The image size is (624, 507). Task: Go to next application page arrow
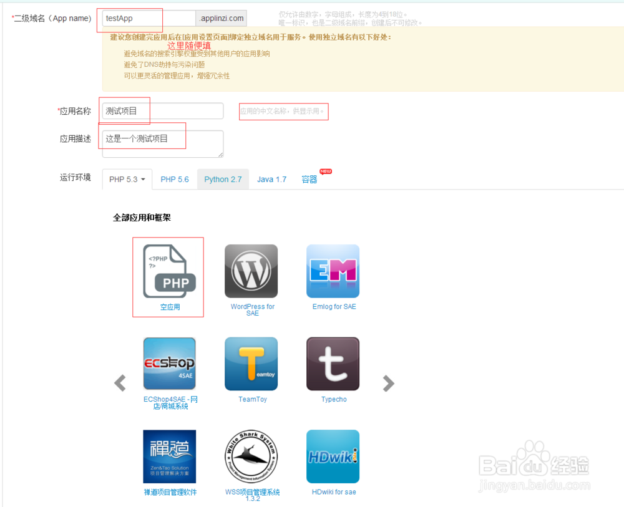(x=388, y=384)
